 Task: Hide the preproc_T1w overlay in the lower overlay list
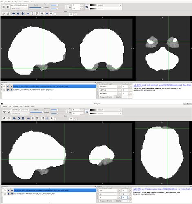click(12, 194)
